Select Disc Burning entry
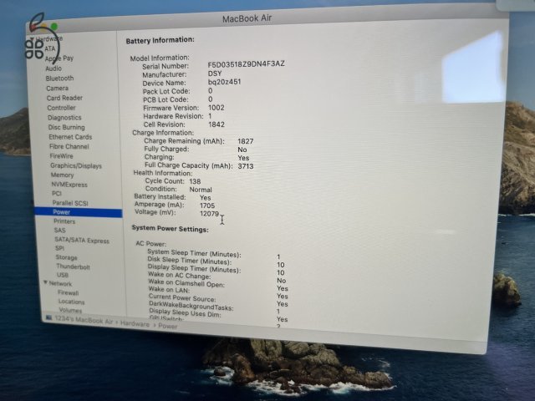This screenshot has height=401, width=535. coord(67,128)
